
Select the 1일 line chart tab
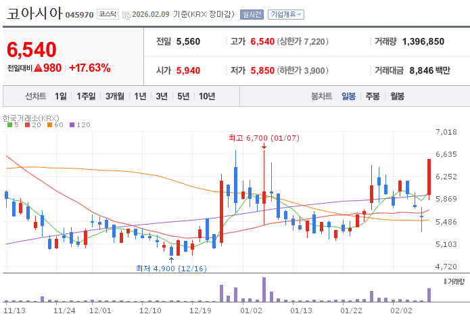[61, 96]
